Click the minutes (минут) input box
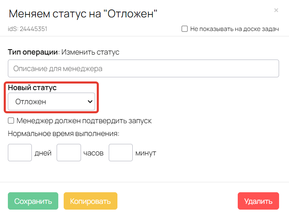The height and width of the screenshot is (215, 289). 121,153
